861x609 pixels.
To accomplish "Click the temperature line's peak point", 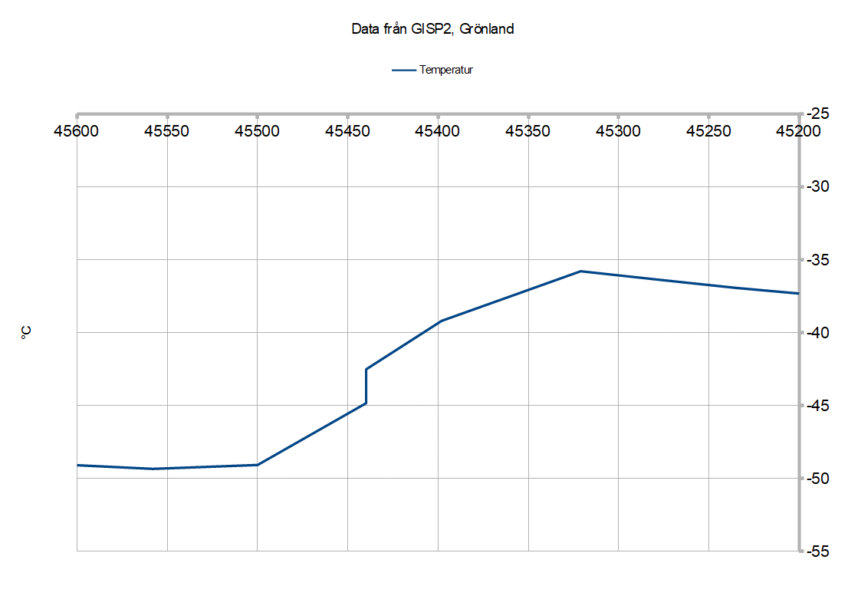I will coord(581,272).
